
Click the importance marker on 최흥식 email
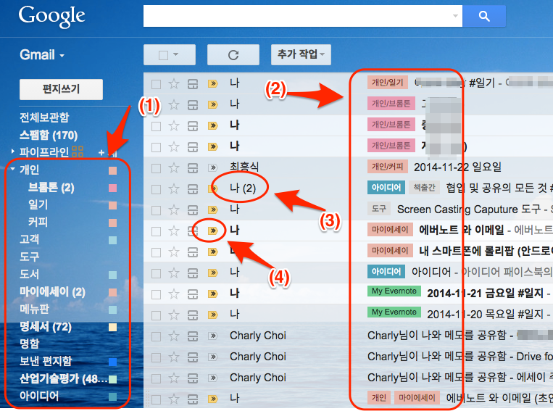coord(212,167)
